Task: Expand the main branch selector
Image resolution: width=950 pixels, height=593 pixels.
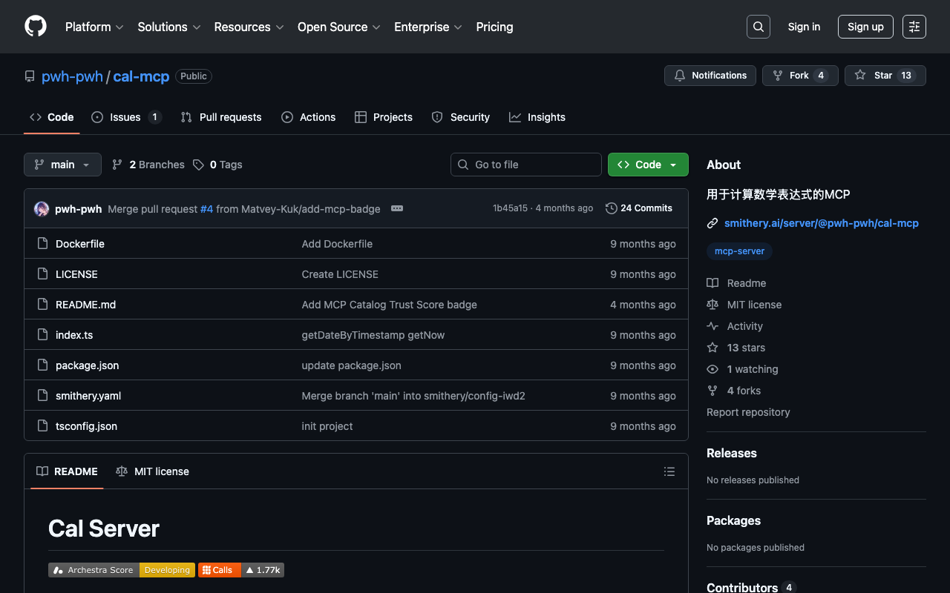Action: point(62,165)
